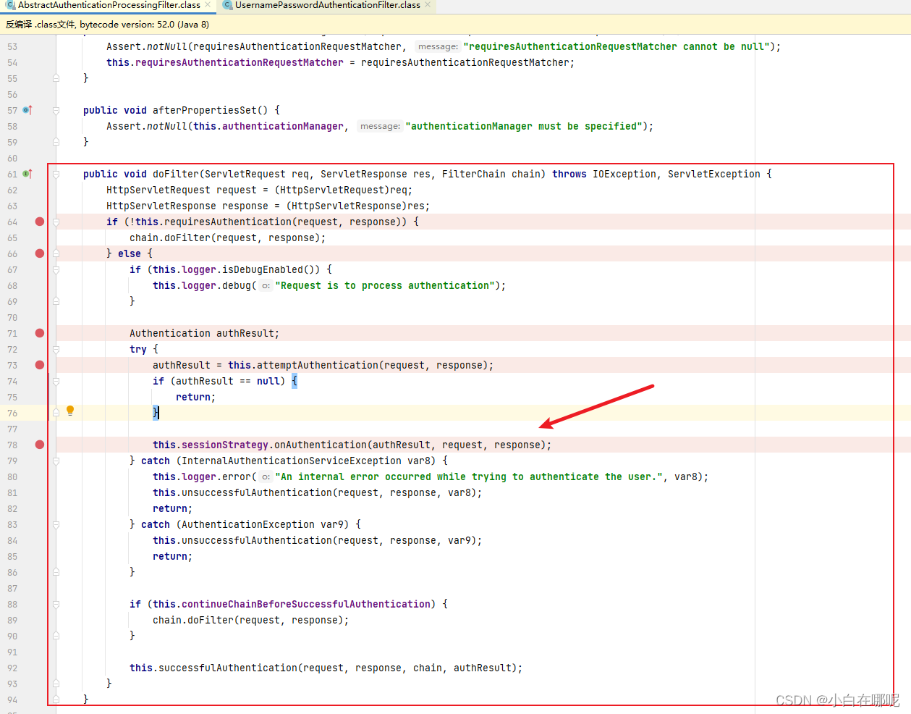Remove the breakpoint on line 73
The width and height of the screenshot is (911, 714).
(x=40, y=365)
